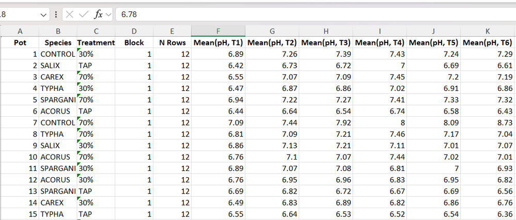516x220 pixels.
Task: Click the formula bar showing 6.78
Action: (316, 14)
